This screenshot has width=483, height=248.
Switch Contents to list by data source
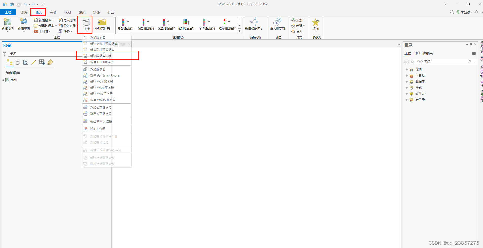18,62
